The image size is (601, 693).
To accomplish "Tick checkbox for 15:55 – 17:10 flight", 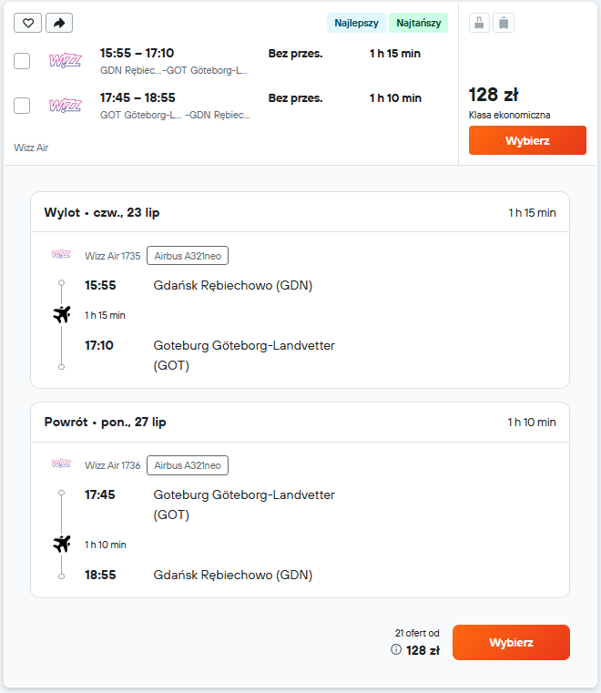I will [x=22, y=61].
